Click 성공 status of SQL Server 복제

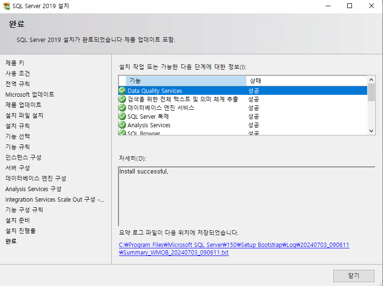tap(254, 116)
